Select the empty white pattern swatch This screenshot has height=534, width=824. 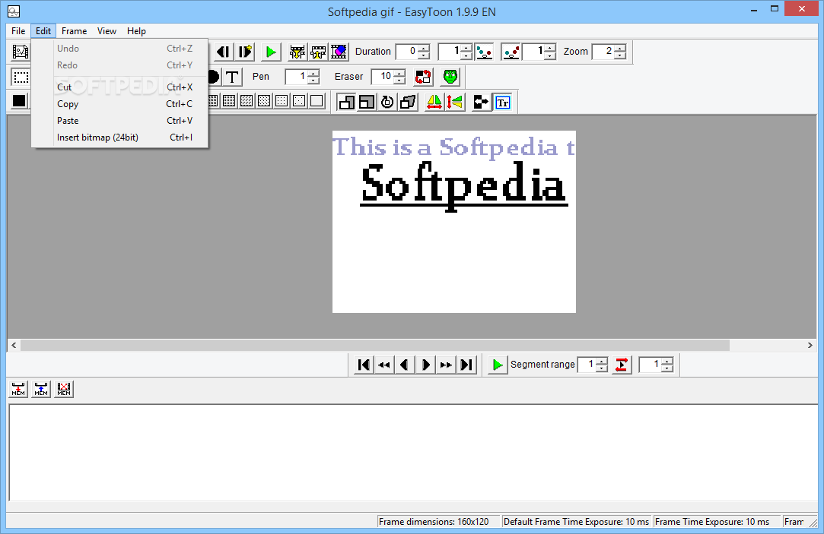pyautogui.click(x=317, y=101)
